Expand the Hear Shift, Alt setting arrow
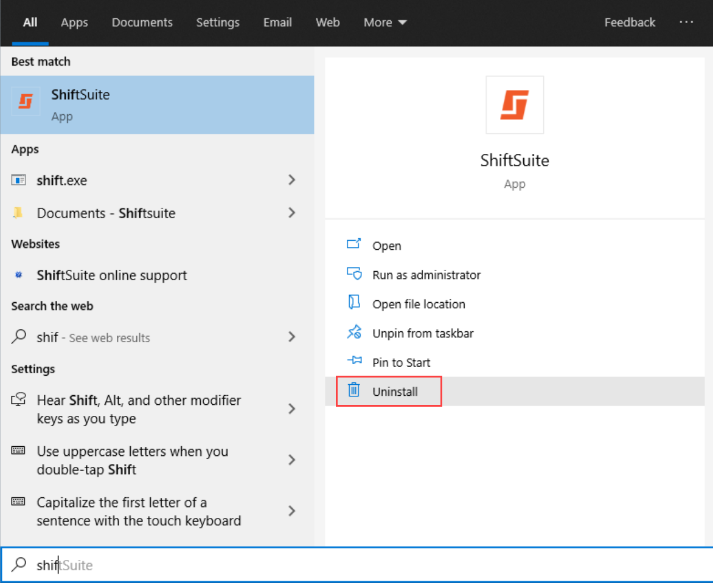 (x=292, y=409)
